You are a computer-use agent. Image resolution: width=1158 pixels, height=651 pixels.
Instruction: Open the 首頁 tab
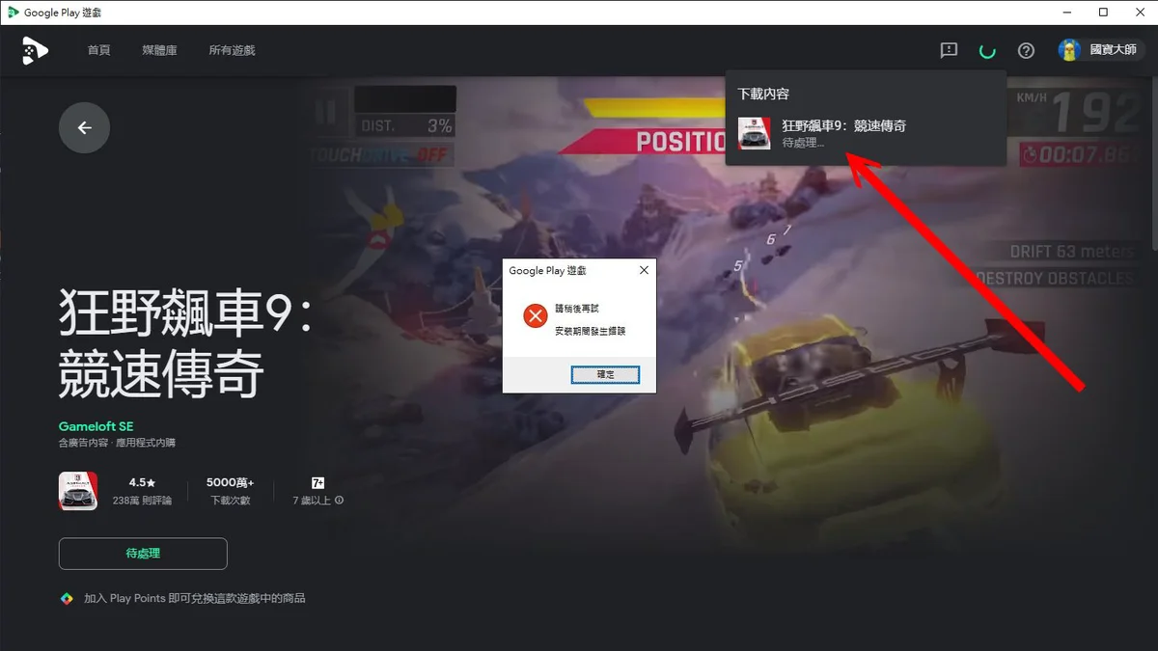[x=98, y=50]
